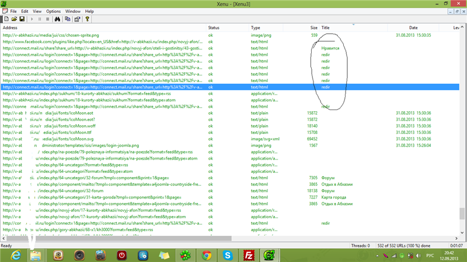
Task: Open Google Chrome from the taskbar
Action: (206, 254)
